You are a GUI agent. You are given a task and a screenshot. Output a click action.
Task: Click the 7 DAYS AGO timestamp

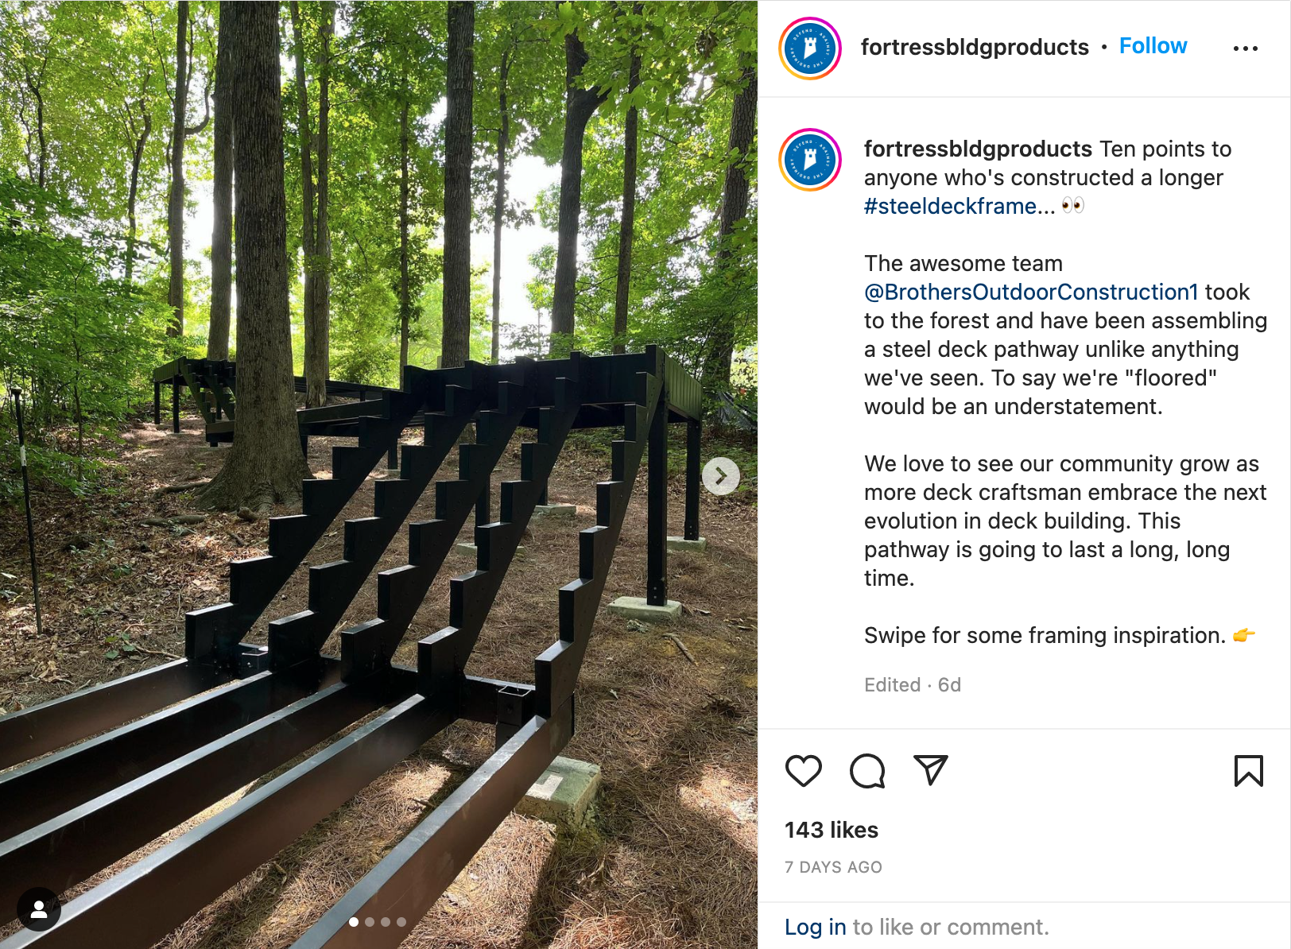coord(832,867)
